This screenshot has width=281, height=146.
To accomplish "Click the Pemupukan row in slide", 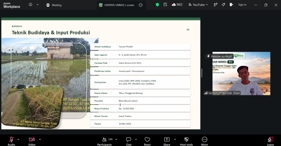I will coord(140,82).
